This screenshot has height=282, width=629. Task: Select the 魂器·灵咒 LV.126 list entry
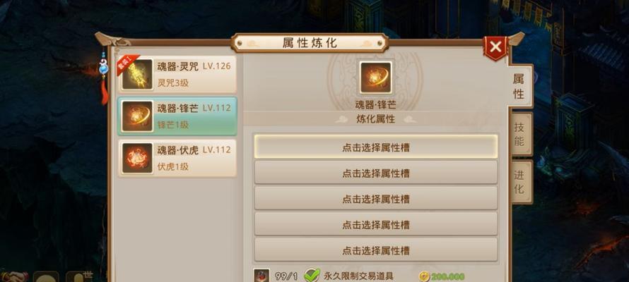[x=177, y=75]
